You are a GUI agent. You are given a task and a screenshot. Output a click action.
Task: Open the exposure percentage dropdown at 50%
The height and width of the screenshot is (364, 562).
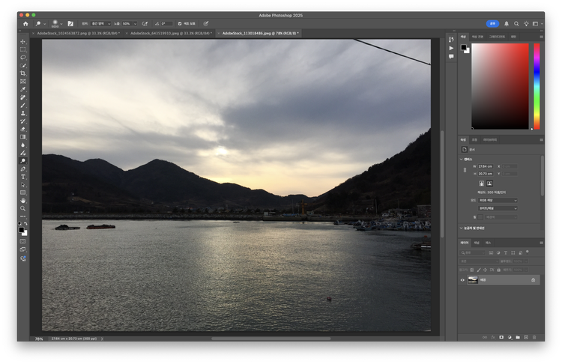click(136, 24)
